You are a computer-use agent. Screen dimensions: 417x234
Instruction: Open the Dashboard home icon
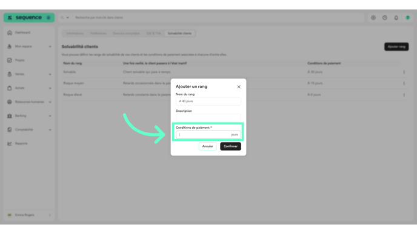click(x=10, y=33)
